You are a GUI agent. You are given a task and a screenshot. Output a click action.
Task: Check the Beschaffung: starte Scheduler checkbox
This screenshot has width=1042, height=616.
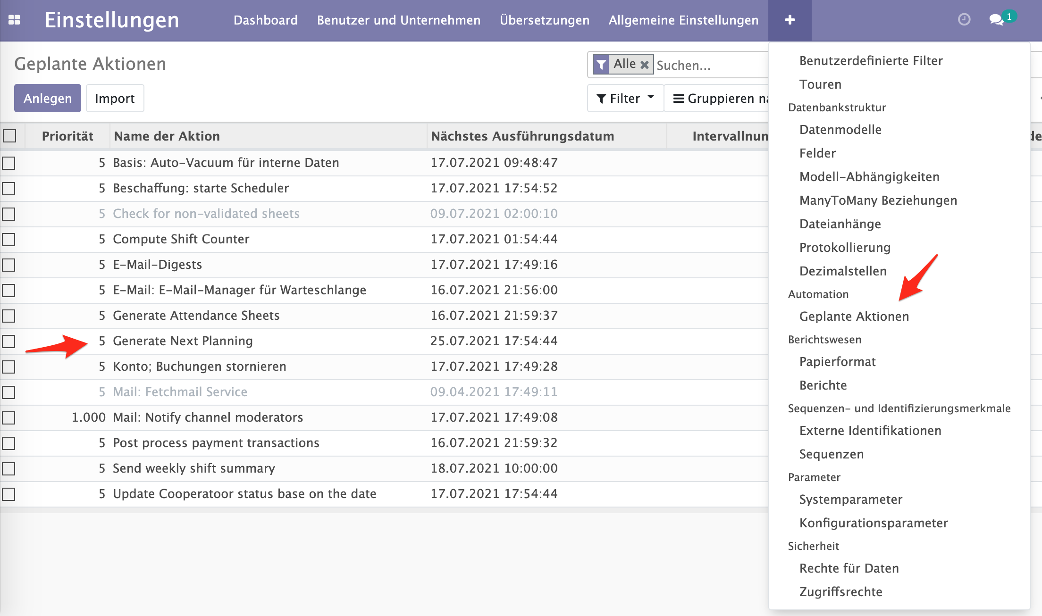pos(8,189)
